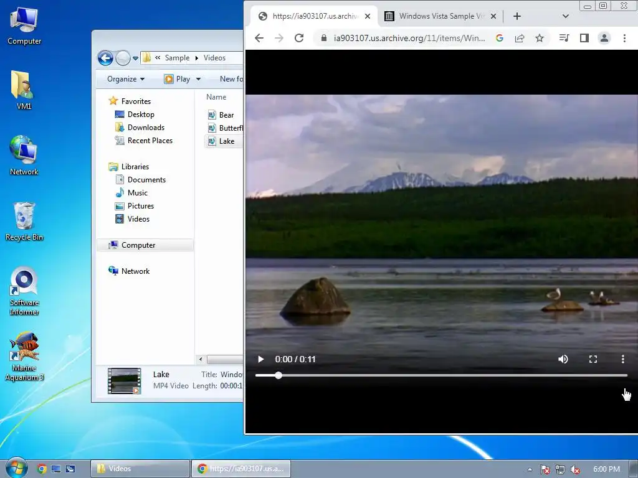
Task: Click the share page icon
Action: point(520,38)
